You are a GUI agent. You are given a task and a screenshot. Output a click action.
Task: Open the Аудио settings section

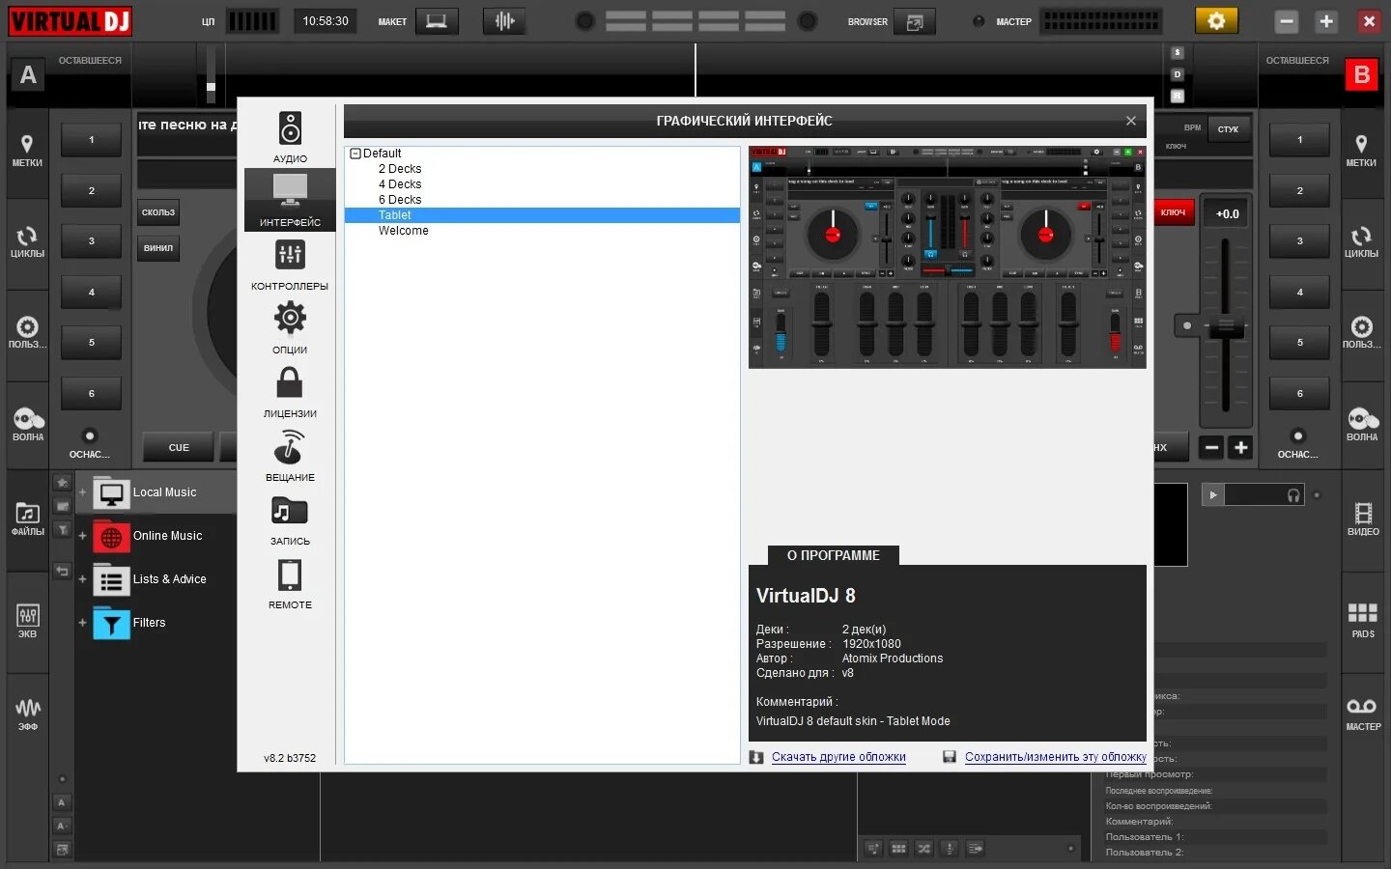click(290, 136)
